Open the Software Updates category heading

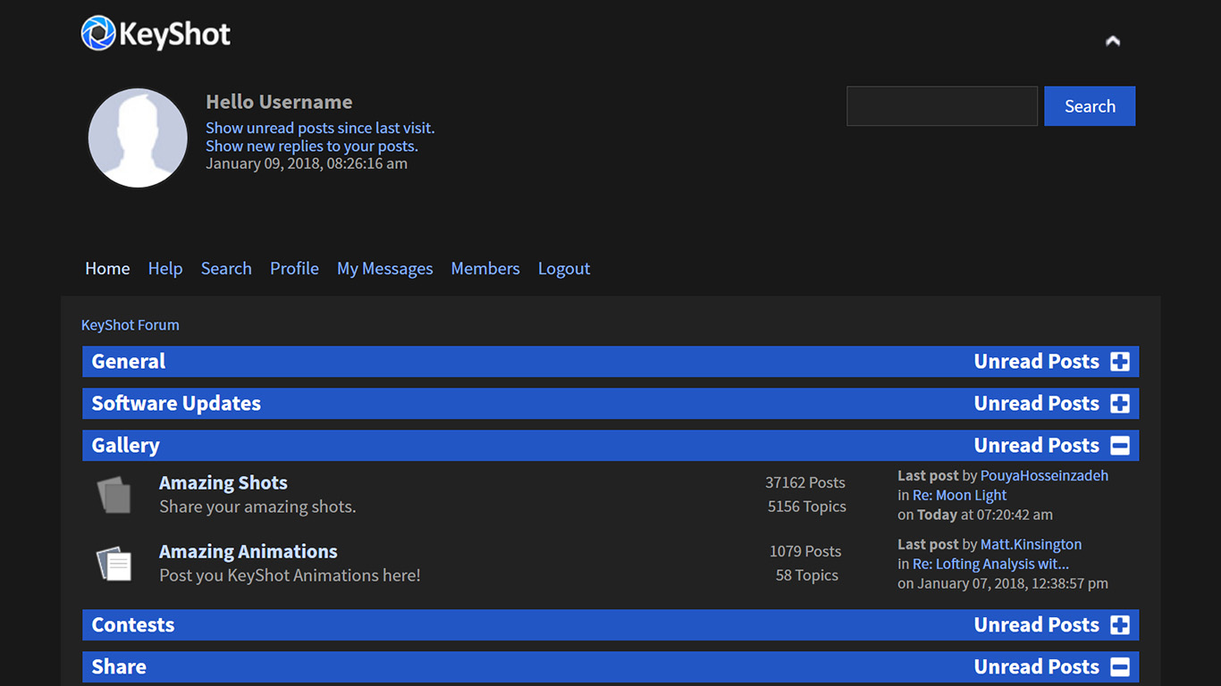[x=176, y=404]
